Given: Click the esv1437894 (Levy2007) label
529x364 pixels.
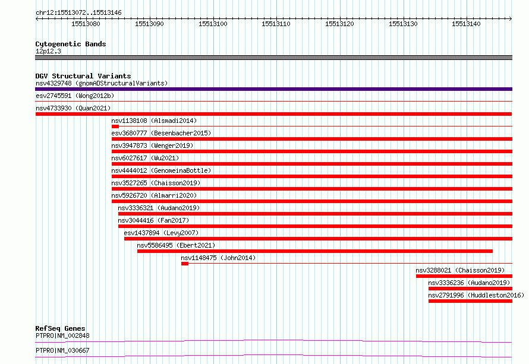Looking at the screenshot, I should (161, 233).
